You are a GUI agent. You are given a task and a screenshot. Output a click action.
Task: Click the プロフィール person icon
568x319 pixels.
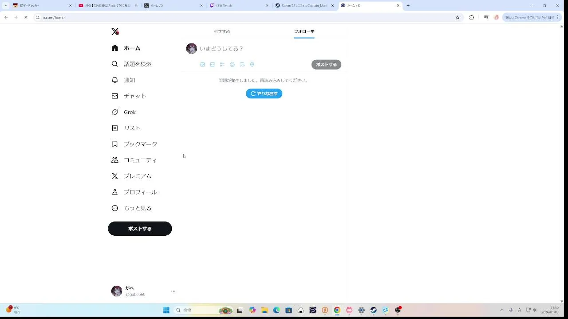click(x=115, y=192)
